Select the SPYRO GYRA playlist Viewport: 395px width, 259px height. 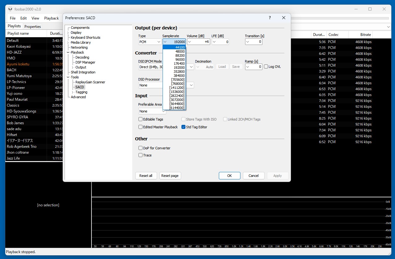(34, 117)
